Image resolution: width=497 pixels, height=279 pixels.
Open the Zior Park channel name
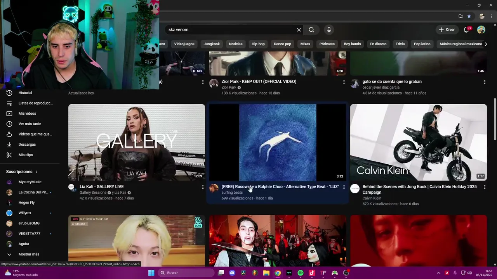[x=229, y=88]
